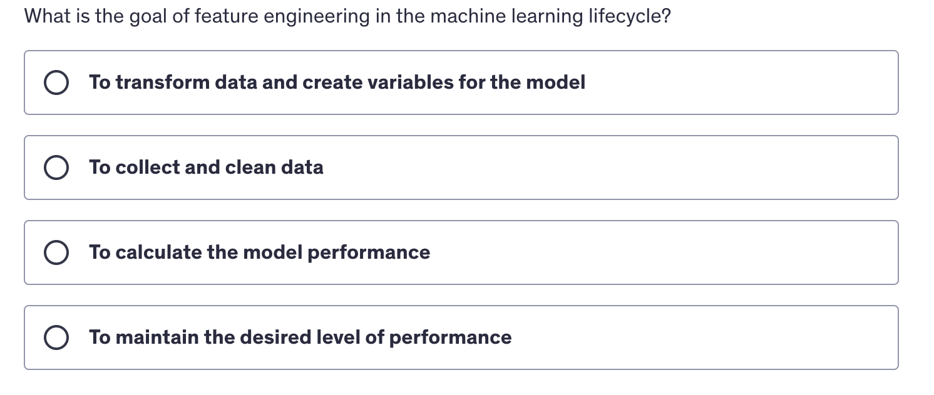Select the 'To collect and clean data' radio button
The image size is (934, 395).
(x=56, y=167)
